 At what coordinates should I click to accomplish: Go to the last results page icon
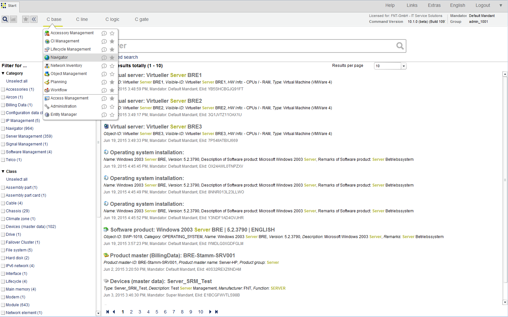pyautogui.click(x=216, y=312)
